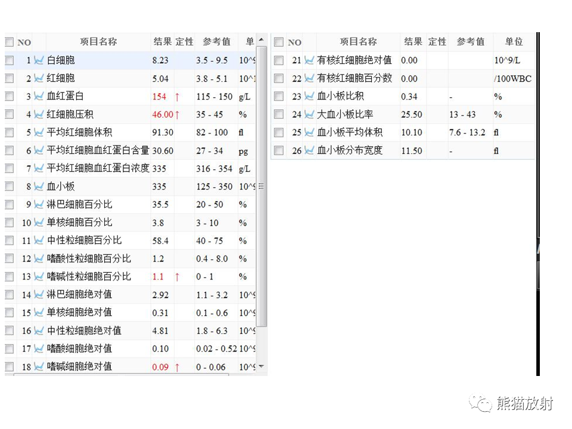Open chart icon for 淋巴细胞绝对值
Viewport: 572px width, 429px height.
point(39,294)
